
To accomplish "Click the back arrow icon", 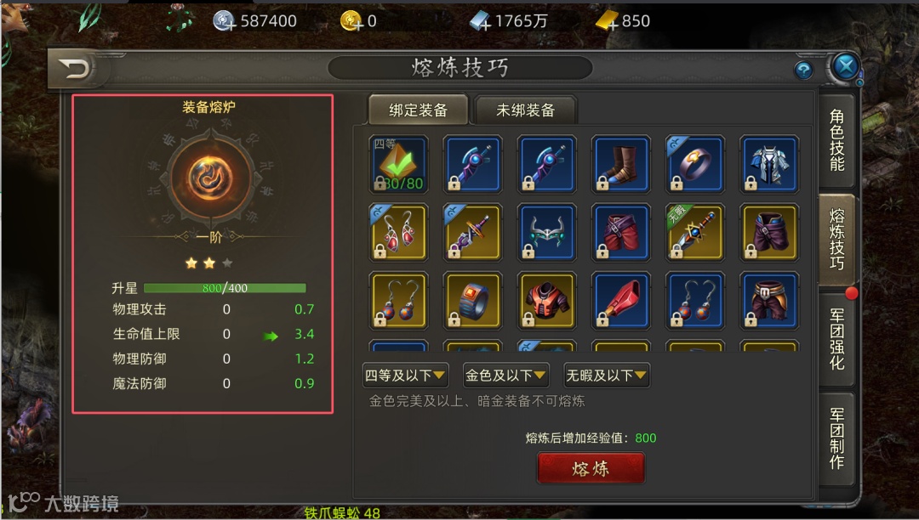I will pos(75,69).
